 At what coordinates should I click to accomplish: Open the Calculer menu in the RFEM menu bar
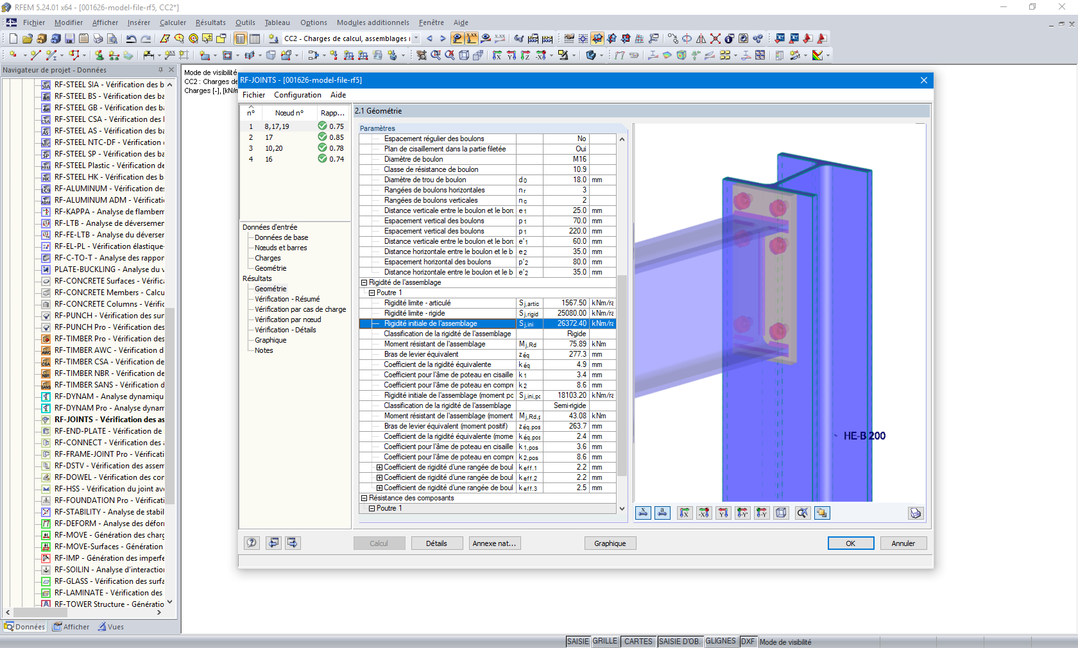(x=173, y=22)
